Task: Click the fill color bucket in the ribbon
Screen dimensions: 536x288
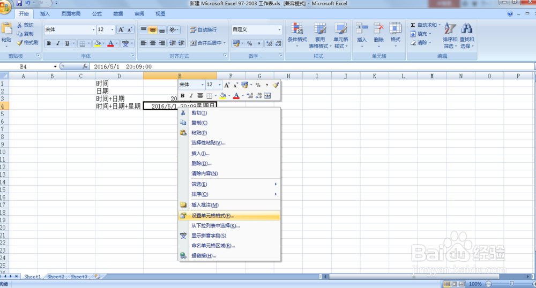Action: coord(98,43)
